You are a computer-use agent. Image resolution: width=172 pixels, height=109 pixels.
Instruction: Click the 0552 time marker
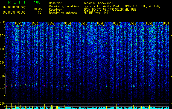35,23
